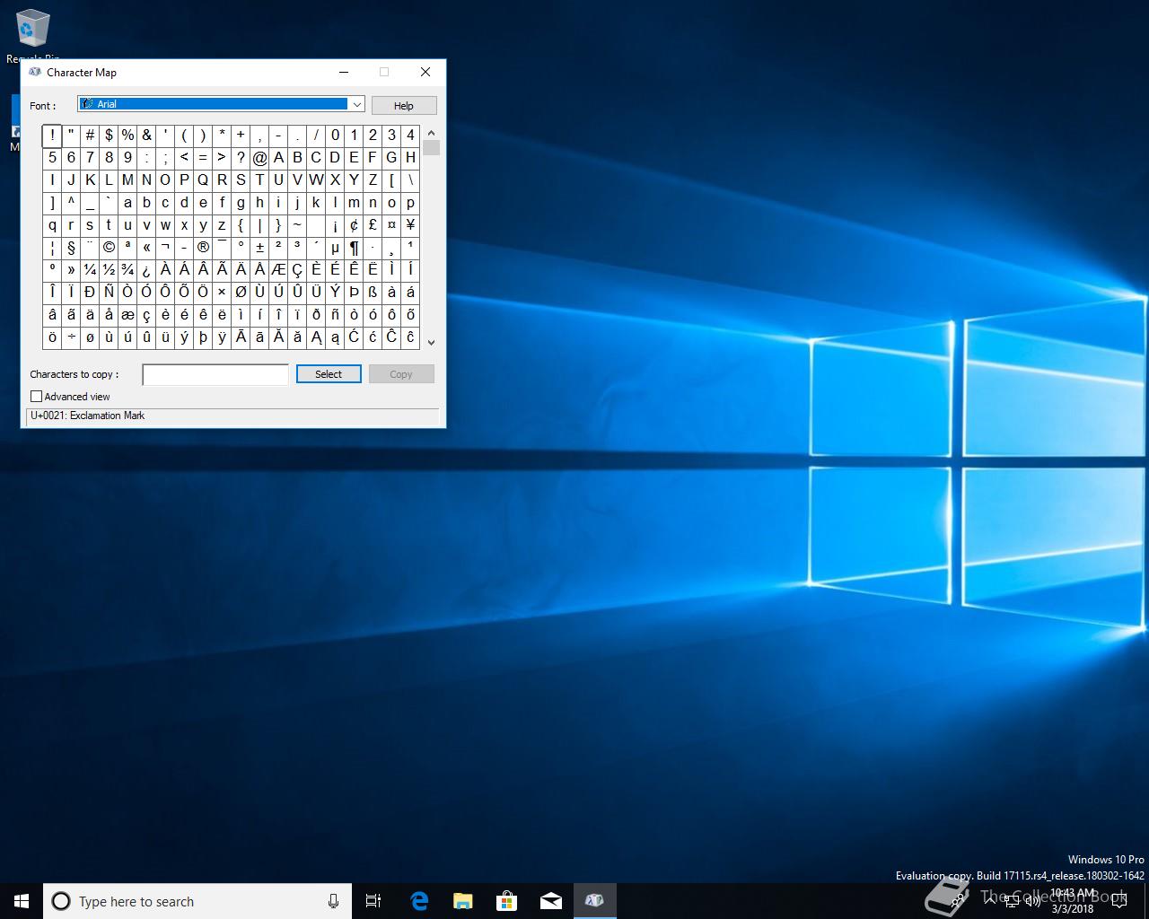This screenshot has height=919, width=1149.
Task: Open the Windows Start menu
Action: click(x=22, y=901)
